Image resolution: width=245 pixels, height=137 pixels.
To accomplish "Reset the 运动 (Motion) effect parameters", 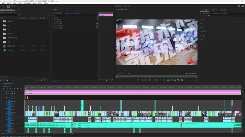I will [97, 17].
